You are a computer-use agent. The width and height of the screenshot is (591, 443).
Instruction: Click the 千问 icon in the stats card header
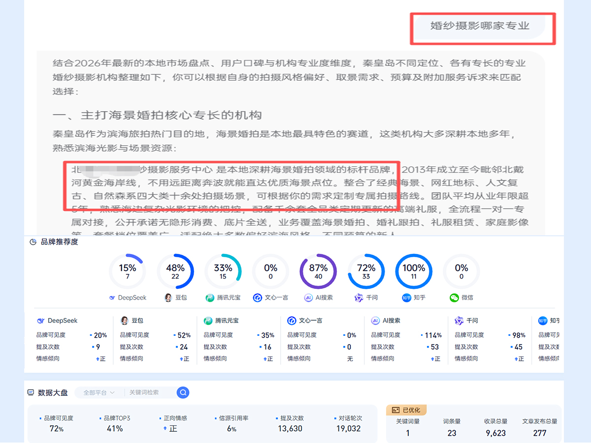(459, 320)
